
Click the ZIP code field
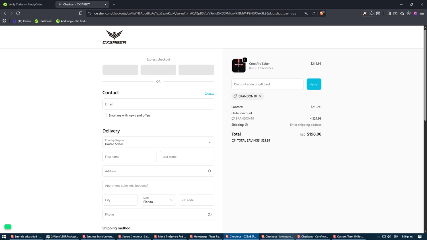click(196, 200)
